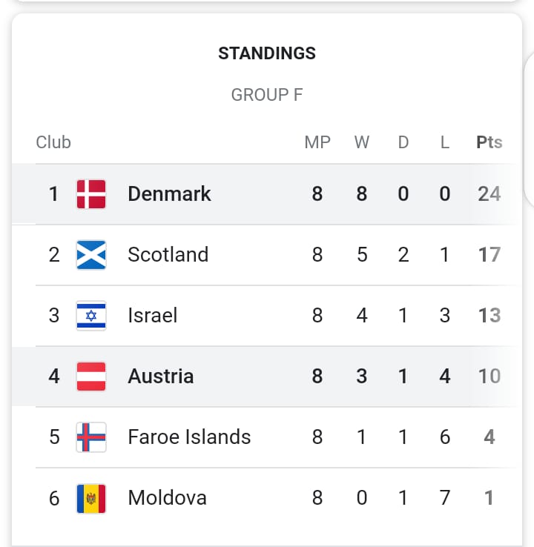The image size is (534, 547).
Task: Click the GROUP F label
Action: pos(267,95)
